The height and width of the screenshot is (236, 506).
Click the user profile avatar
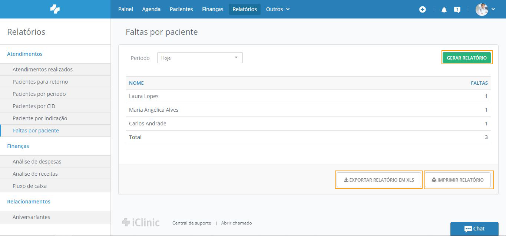click(x=482, y=9)
